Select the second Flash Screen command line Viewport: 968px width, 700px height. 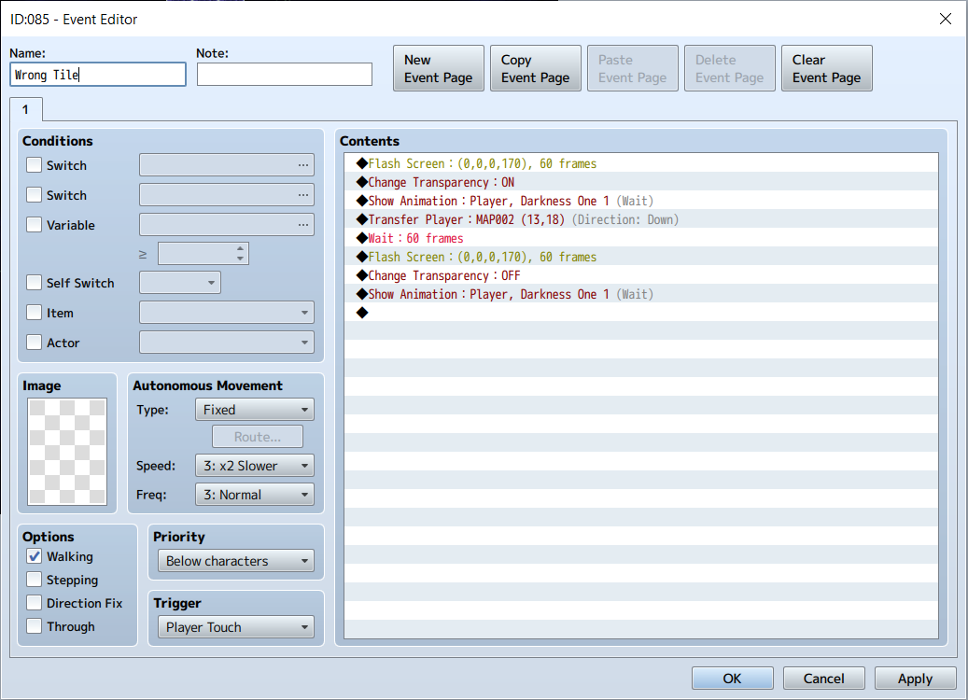point(640,257)
